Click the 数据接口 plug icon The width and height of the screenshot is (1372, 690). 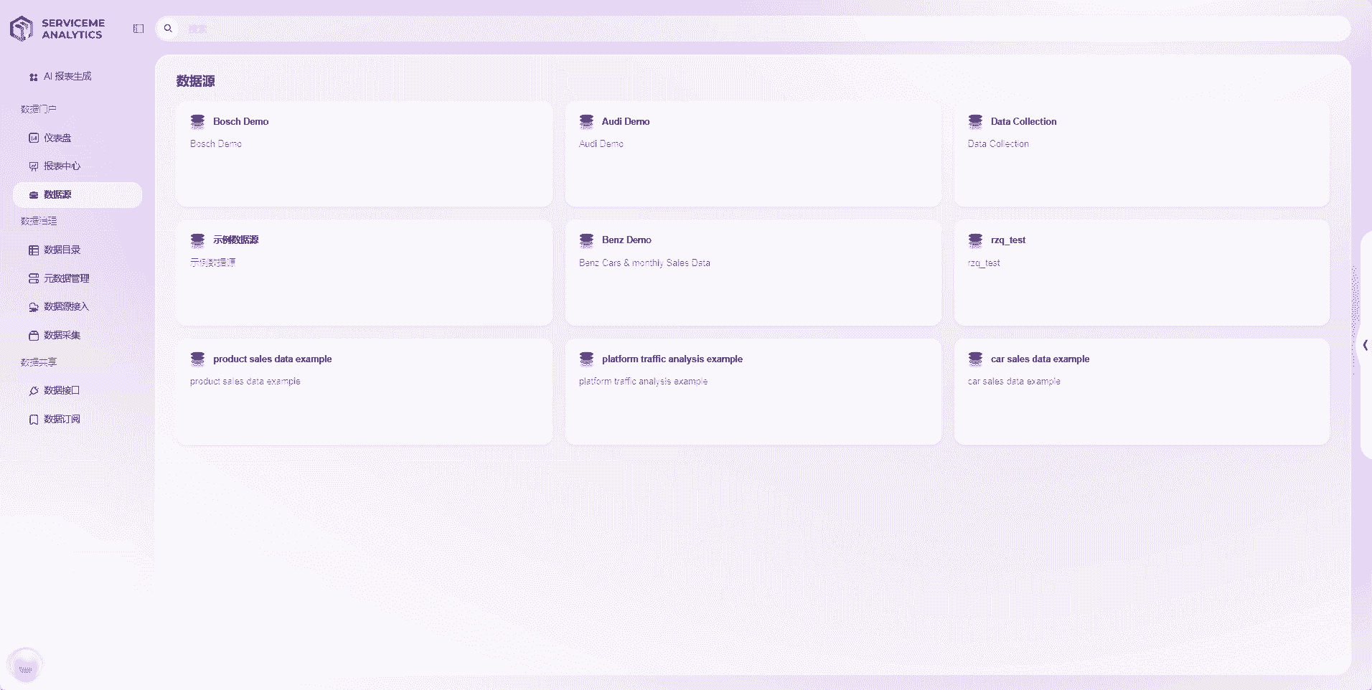click(x=34, y=391)
